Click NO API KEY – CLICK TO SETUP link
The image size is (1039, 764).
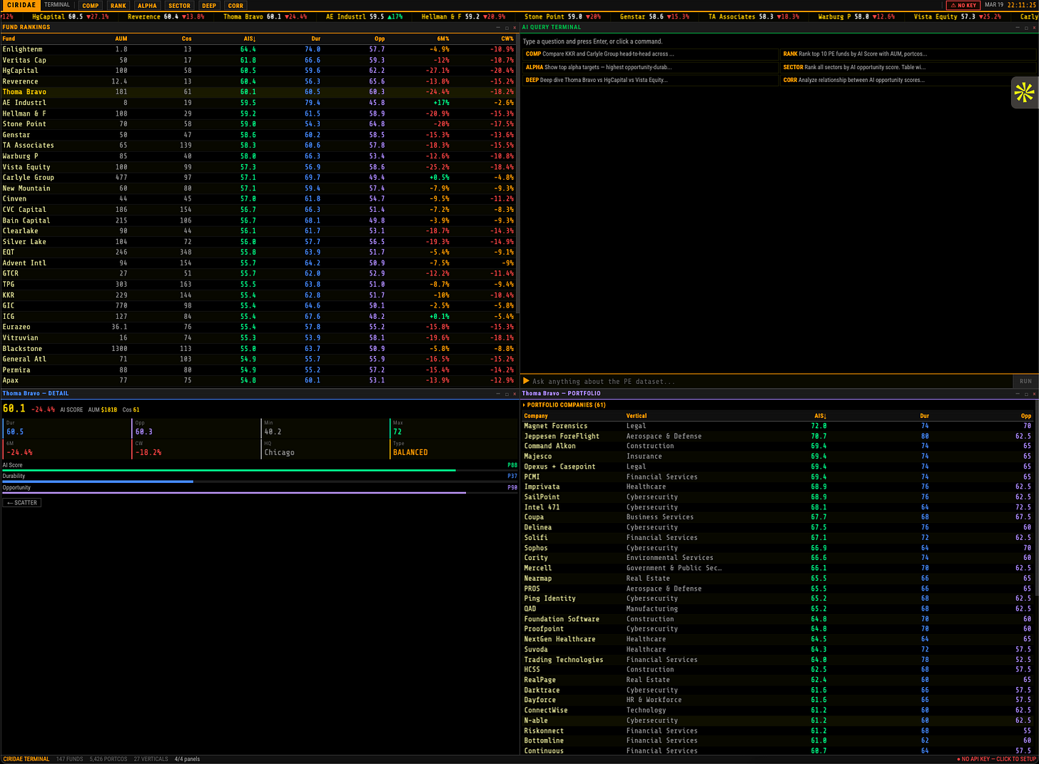click(x=996, y=759)
